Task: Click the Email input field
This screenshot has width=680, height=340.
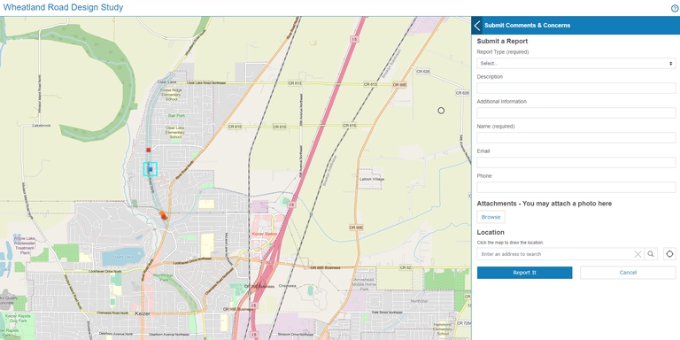Action: point(576,163)
